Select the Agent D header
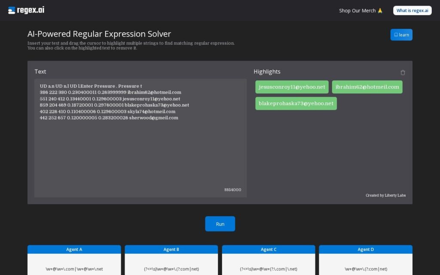Screen dimensions: 440x275 point(366,249)
